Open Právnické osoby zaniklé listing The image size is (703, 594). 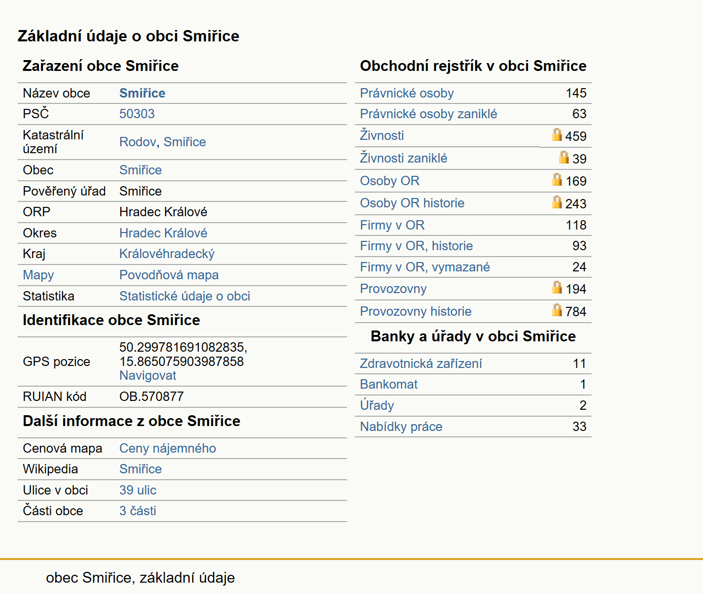tap(428, 114)
